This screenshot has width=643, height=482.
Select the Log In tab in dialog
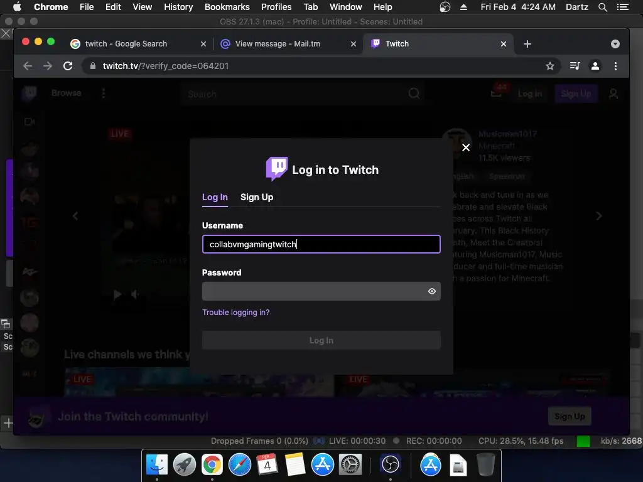tap(215, 197)
